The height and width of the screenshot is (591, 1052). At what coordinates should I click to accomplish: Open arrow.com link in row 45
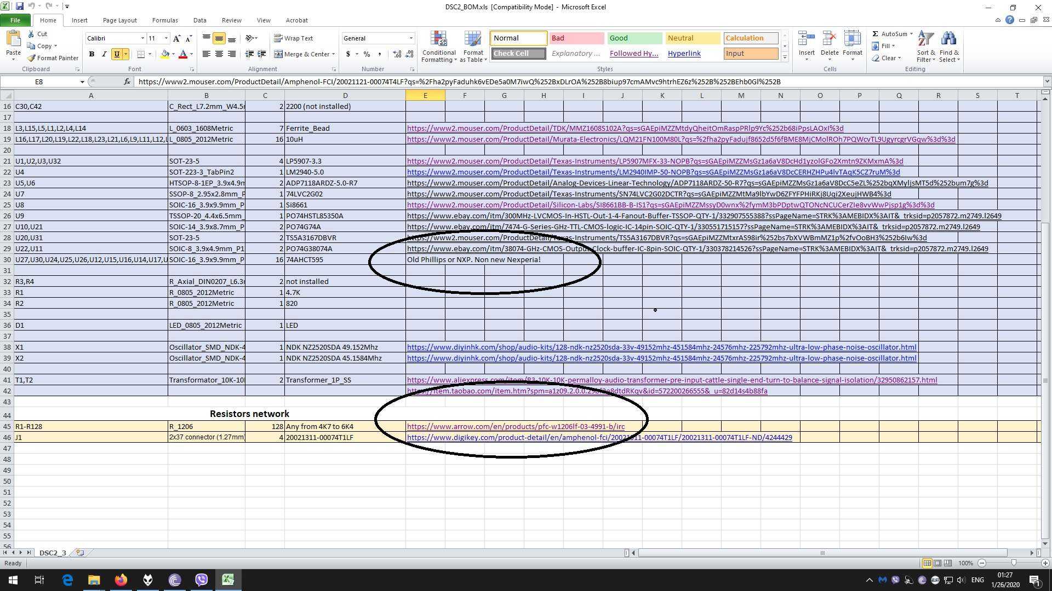click(516, 426)
